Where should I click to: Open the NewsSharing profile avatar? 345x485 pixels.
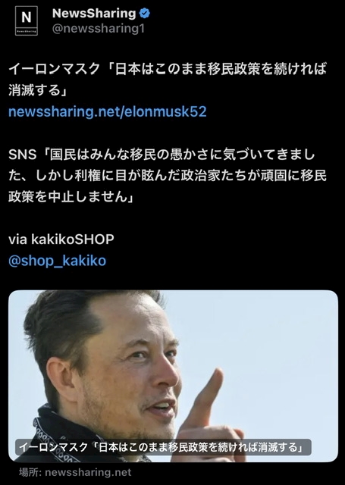tap(27, 21)
